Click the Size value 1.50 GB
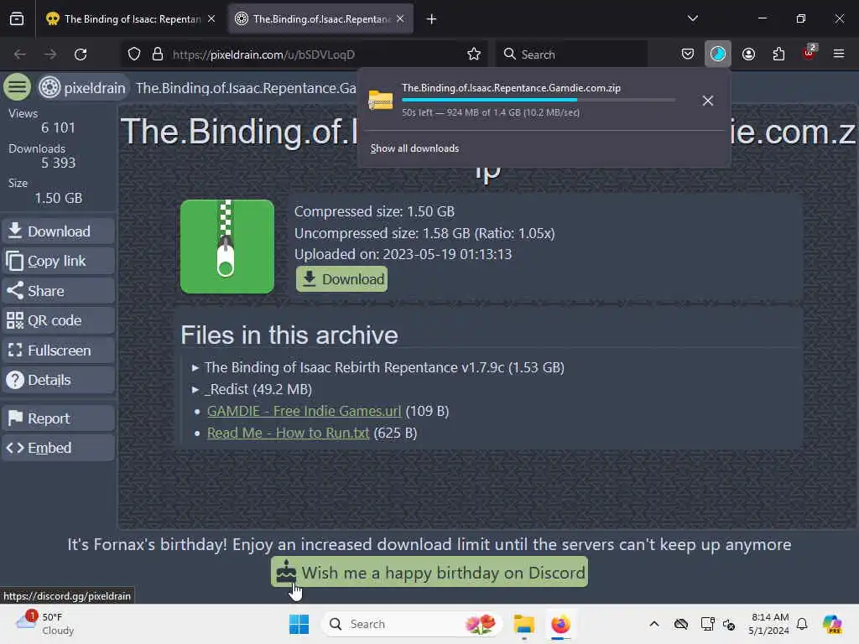 click(59, 198)
